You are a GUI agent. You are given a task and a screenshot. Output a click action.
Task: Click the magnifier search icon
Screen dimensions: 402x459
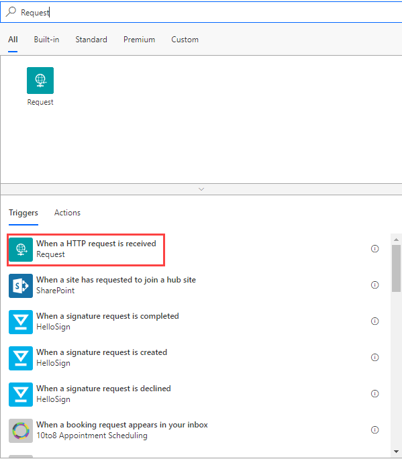click(x=11, y=12)
